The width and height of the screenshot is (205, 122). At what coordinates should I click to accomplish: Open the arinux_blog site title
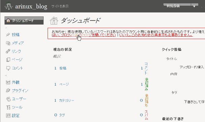pyautogui.click(x=31, y=6)
